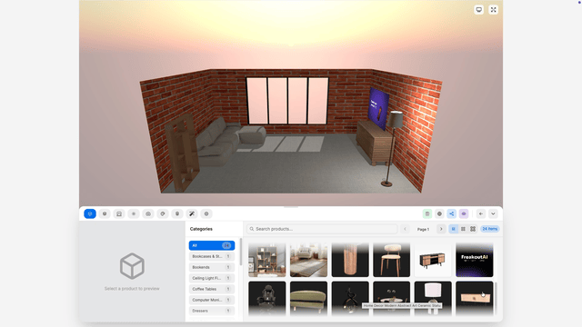This screenshot has height=327, width=582.
Task: Select the TV stand desk thumbnail
Action: 433,260
